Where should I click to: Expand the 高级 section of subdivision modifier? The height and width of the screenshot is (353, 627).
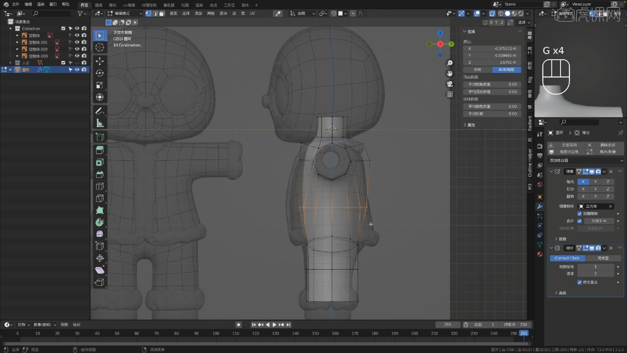coord(560,293)
